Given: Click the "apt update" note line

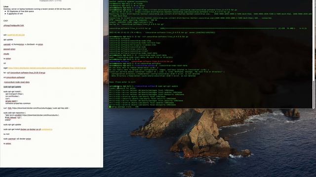Looking at the screenshot, I should coord(8,40).
